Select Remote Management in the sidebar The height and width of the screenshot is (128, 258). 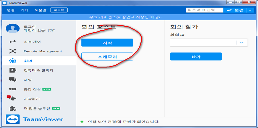point(39,51)
